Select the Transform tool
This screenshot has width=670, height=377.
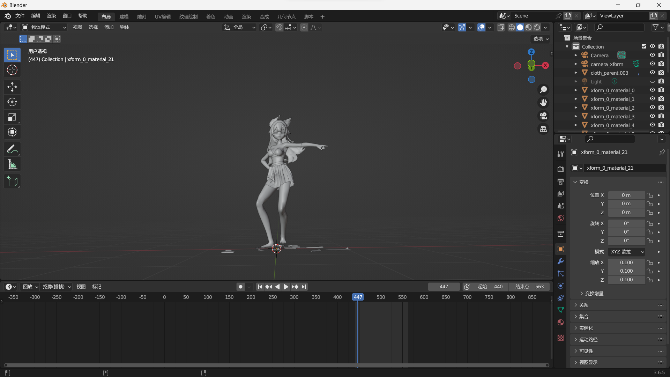tap(12, 132)
